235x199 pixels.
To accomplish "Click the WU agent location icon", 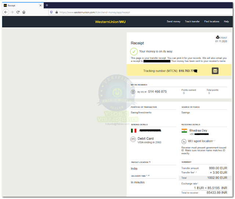I will point(184,142).
